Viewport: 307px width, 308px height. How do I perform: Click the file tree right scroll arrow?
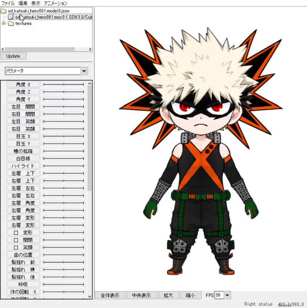[x=90, y=49]
